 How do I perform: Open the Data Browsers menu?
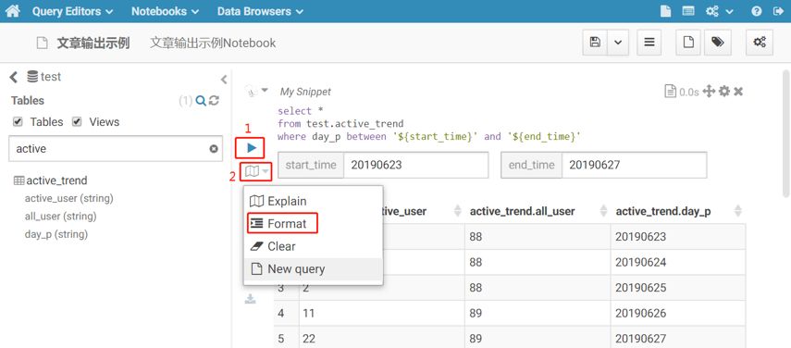point(260,11)
